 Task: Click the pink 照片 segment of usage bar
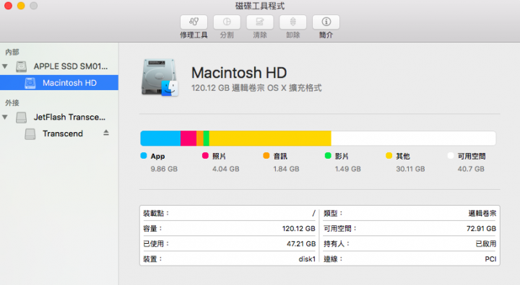(x=188, y=139)
